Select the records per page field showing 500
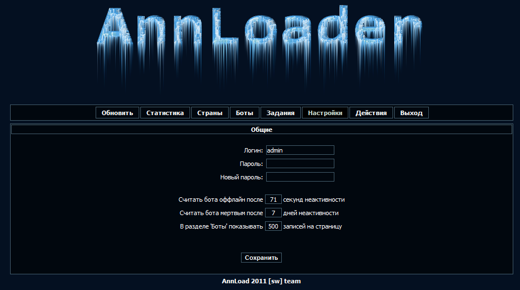 click(x=273, y=226)
